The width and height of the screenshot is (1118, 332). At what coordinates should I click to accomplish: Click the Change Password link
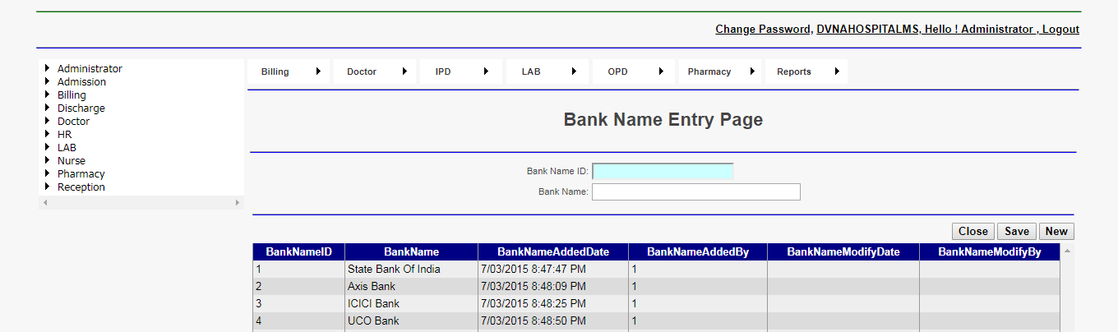(763, 29)
